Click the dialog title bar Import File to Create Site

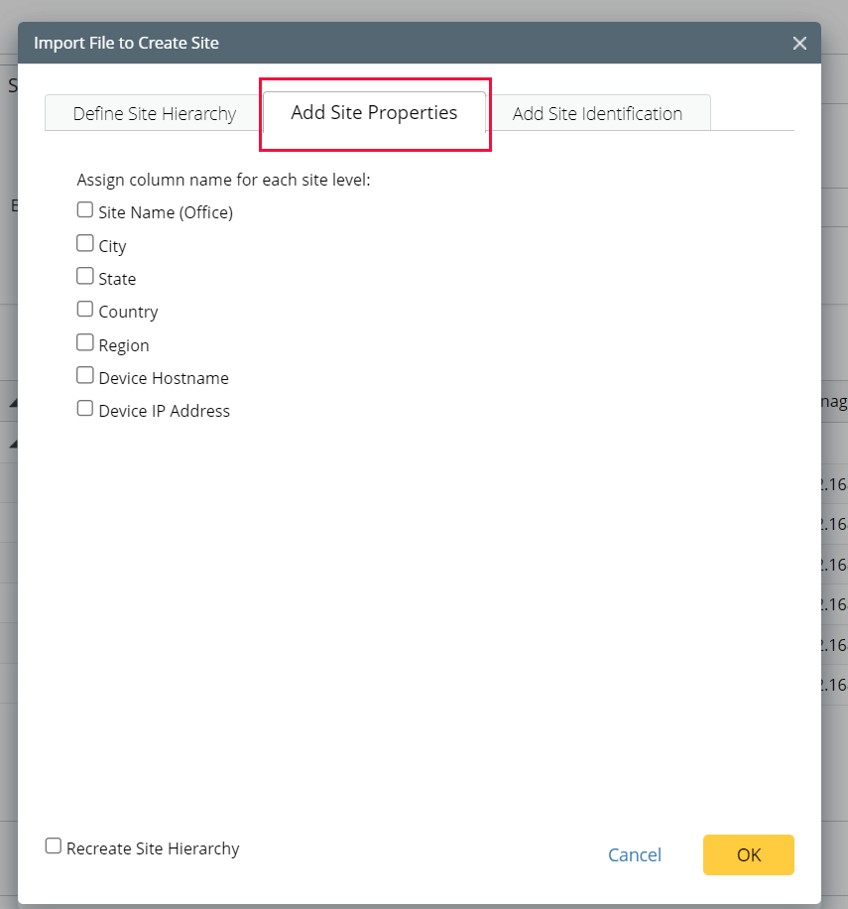[127, 43]
